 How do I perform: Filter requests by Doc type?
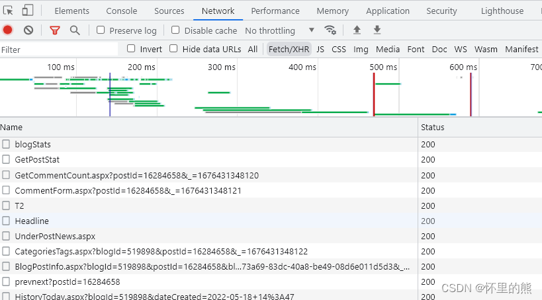pos(439,50)
